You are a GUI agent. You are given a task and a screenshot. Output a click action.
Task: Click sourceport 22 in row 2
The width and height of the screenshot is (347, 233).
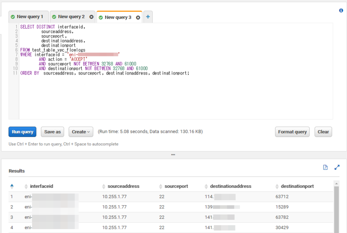click(162, 207)
